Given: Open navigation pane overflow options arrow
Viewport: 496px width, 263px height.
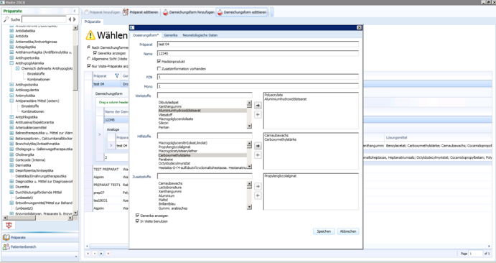Looking at the screenshot, I should coord(76,257).
